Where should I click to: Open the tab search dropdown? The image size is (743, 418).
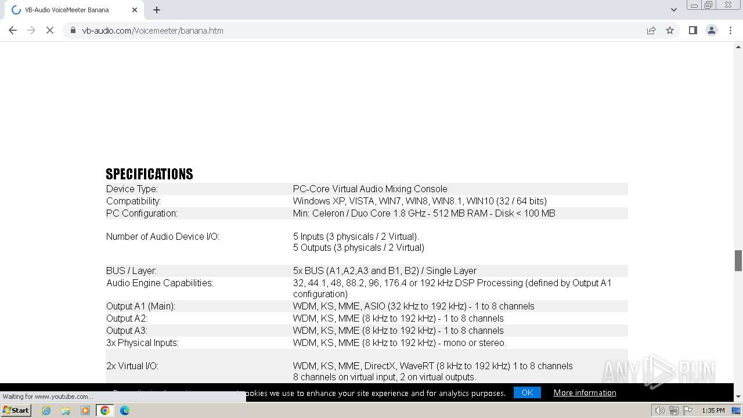[673, 10]
